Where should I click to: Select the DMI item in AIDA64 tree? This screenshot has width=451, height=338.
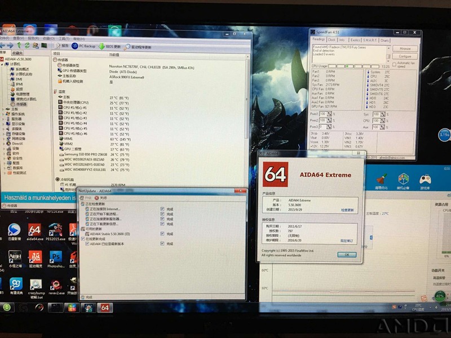[16, 79]
